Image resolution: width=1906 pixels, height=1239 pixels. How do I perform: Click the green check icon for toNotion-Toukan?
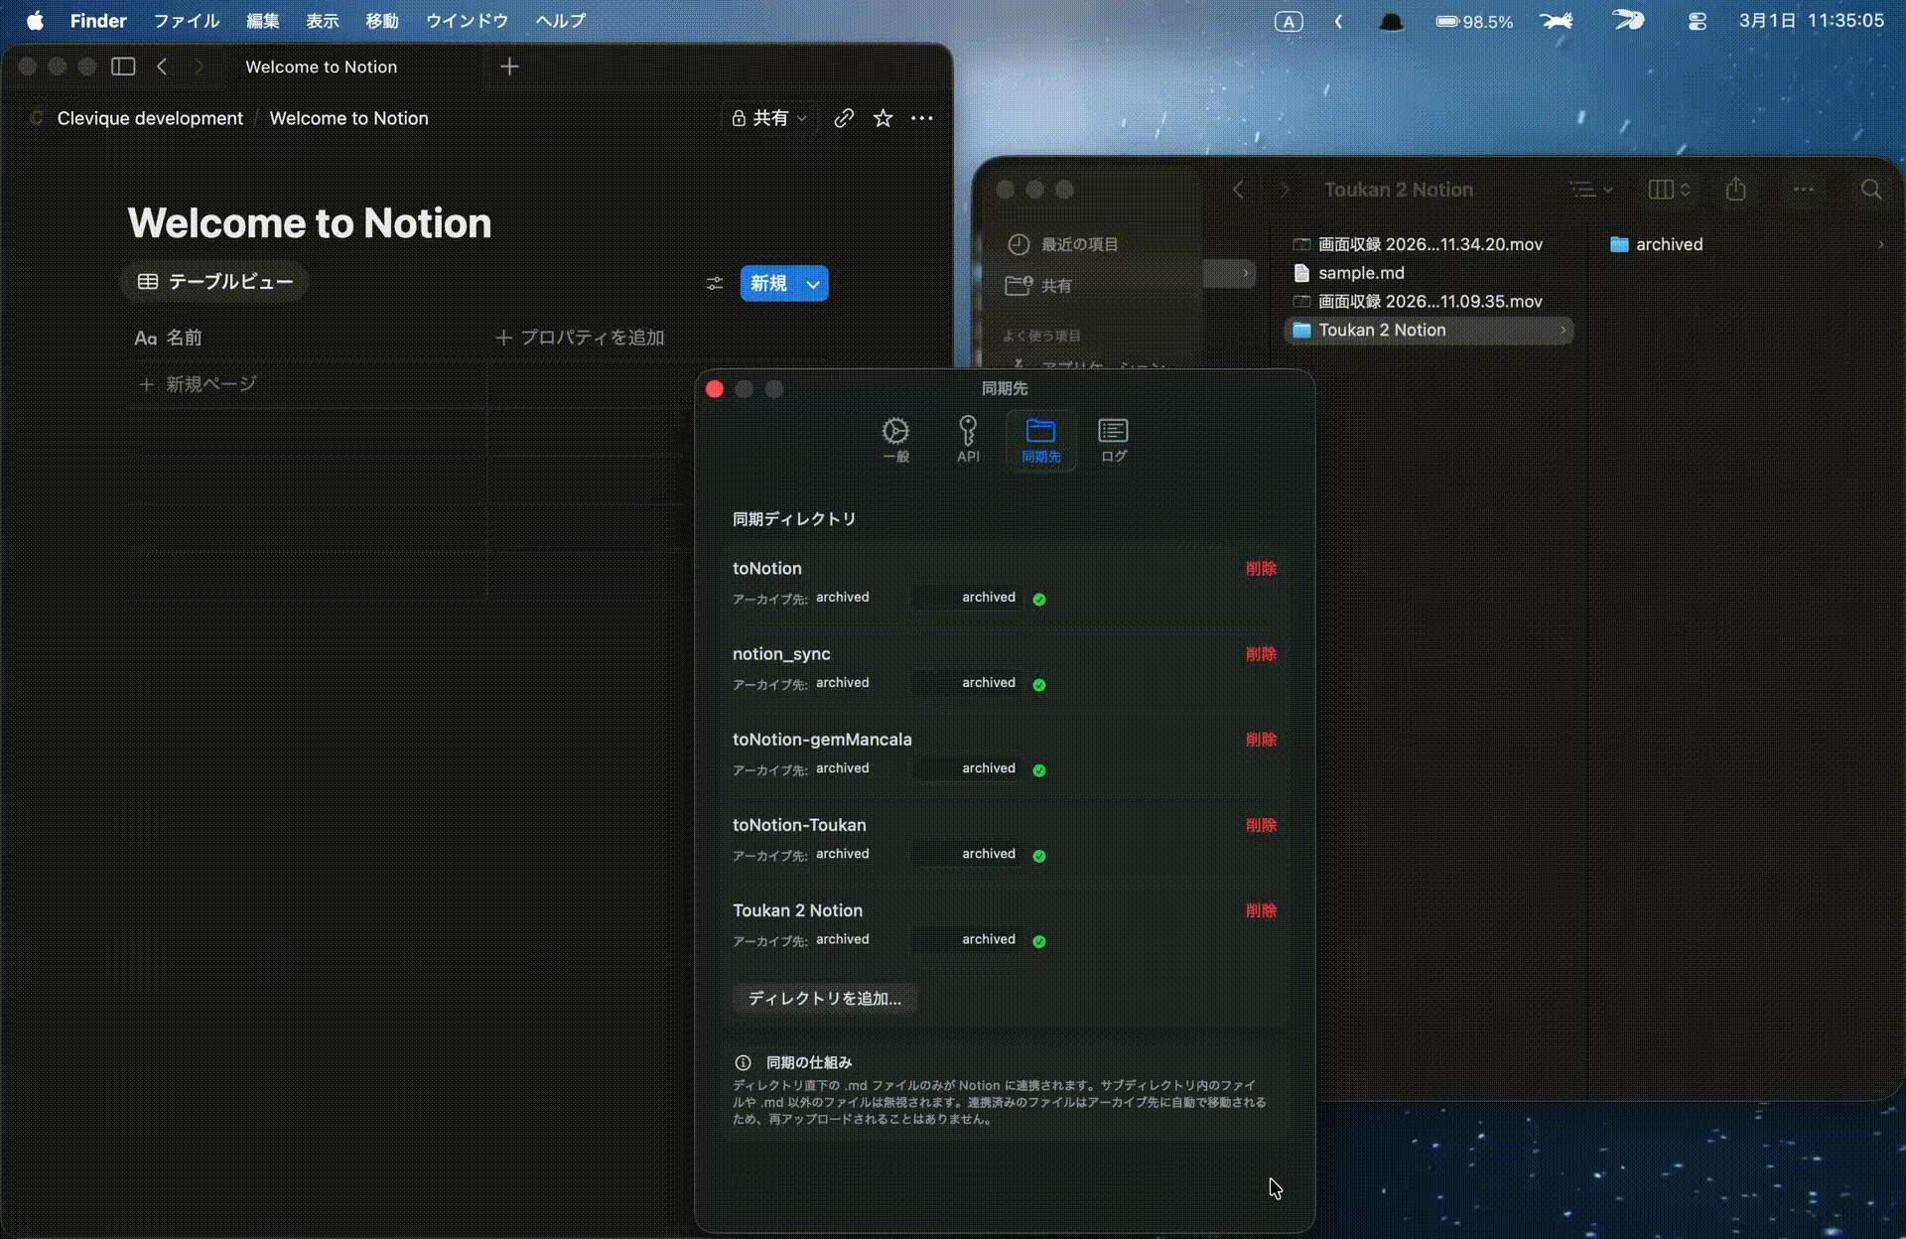point(1039,855)
